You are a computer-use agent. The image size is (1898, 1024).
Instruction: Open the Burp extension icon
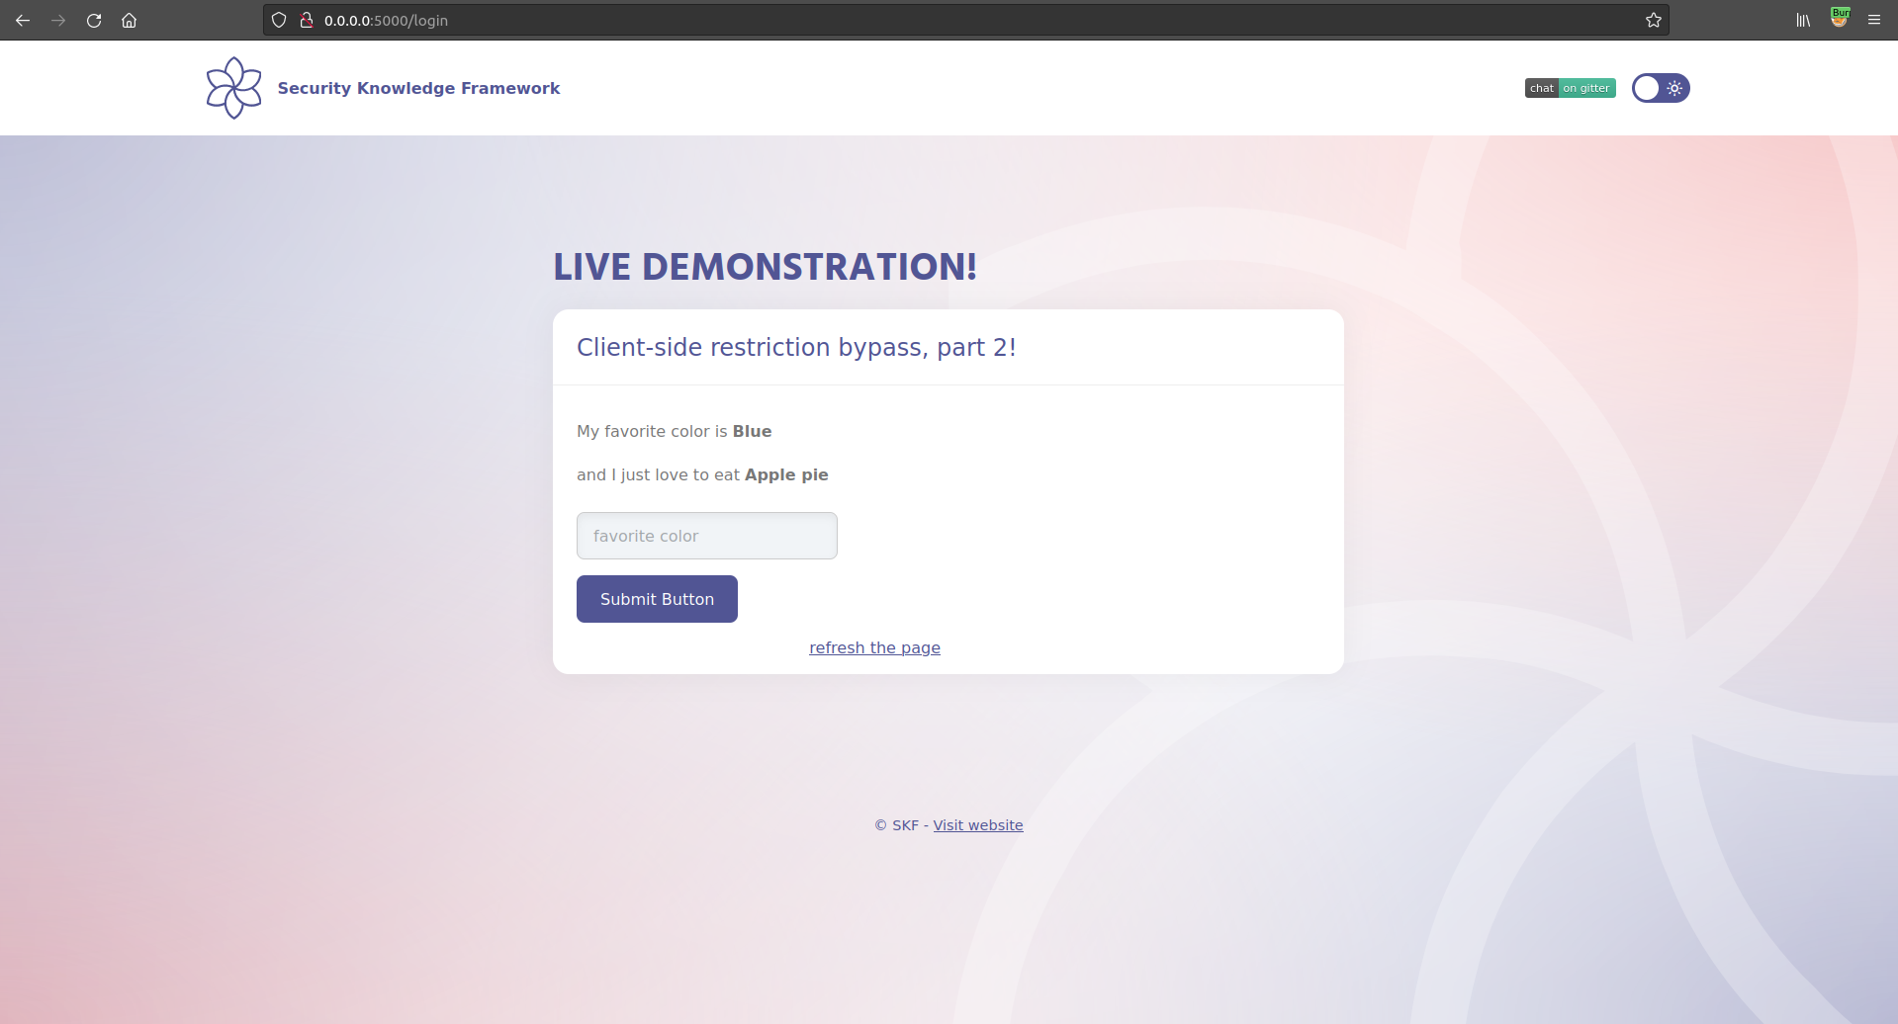(1840, 18)
